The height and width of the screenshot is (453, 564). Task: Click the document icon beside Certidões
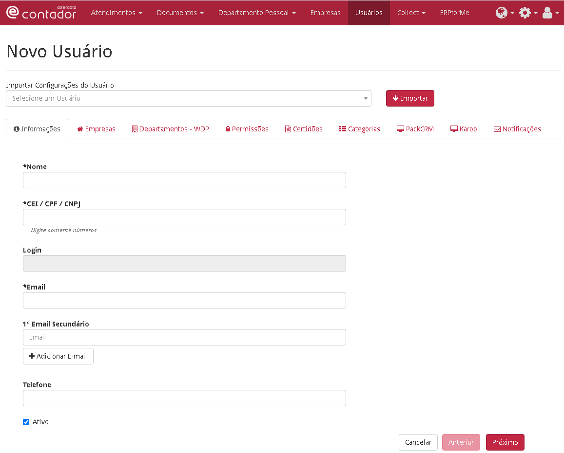pyautogui.click(x=288, y=129)
